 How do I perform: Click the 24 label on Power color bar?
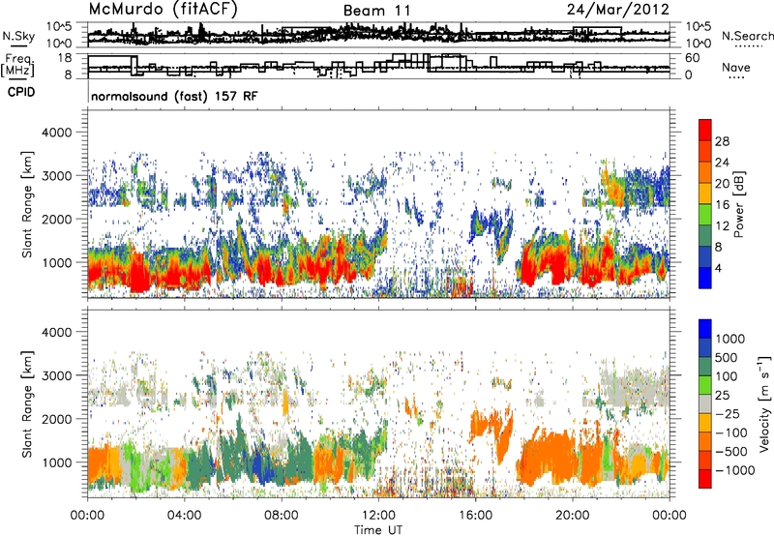coord(722,163)
